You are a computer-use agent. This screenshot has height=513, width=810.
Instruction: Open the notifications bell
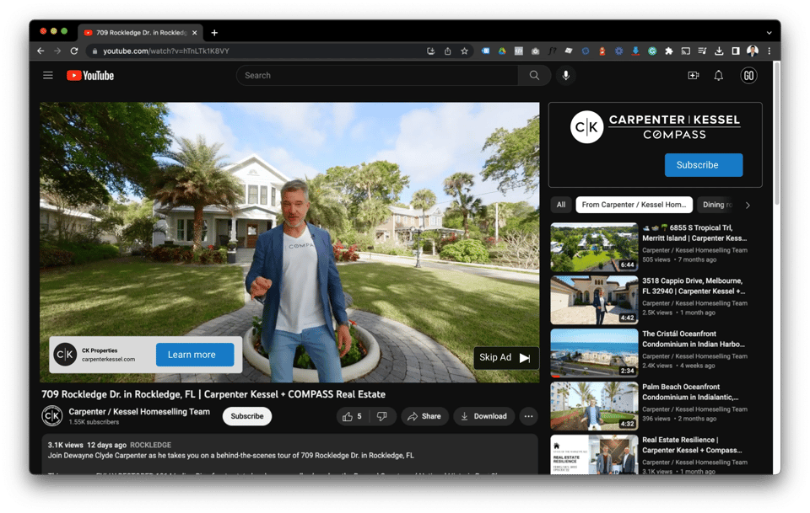click(719, 75)
